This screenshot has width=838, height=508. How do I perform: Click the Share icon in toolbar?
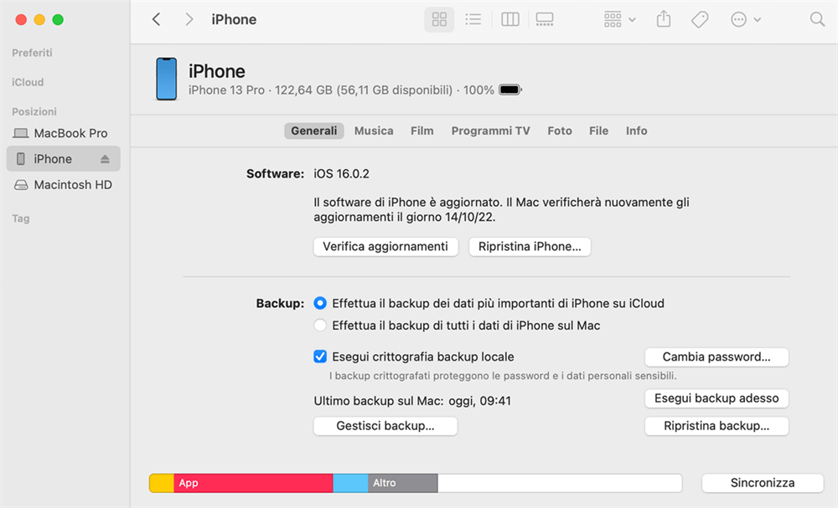pyautogui.click(x=664, y=19)
